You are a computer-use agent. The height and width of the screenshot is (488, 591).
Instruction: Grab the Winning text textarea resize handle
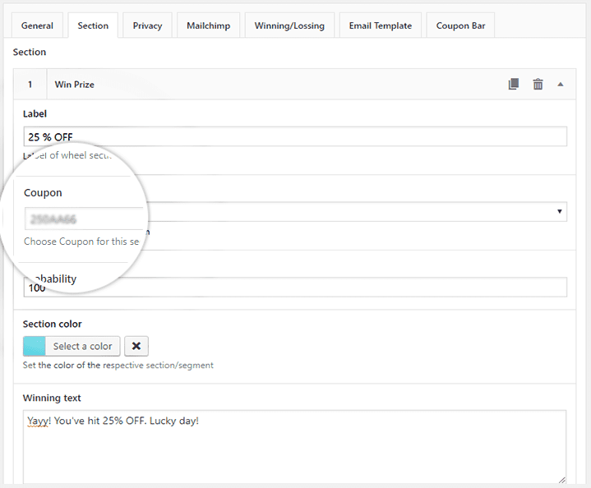point(562,480)
